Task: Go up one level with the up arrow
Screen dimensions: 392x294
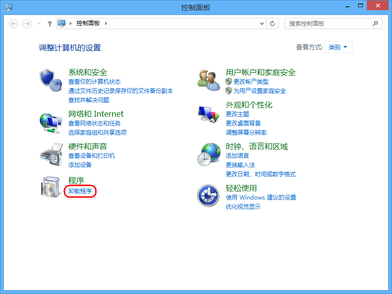Action: click(50, 24)
